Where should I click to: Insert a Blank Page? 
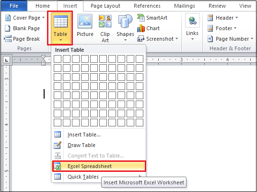point(22,28)
